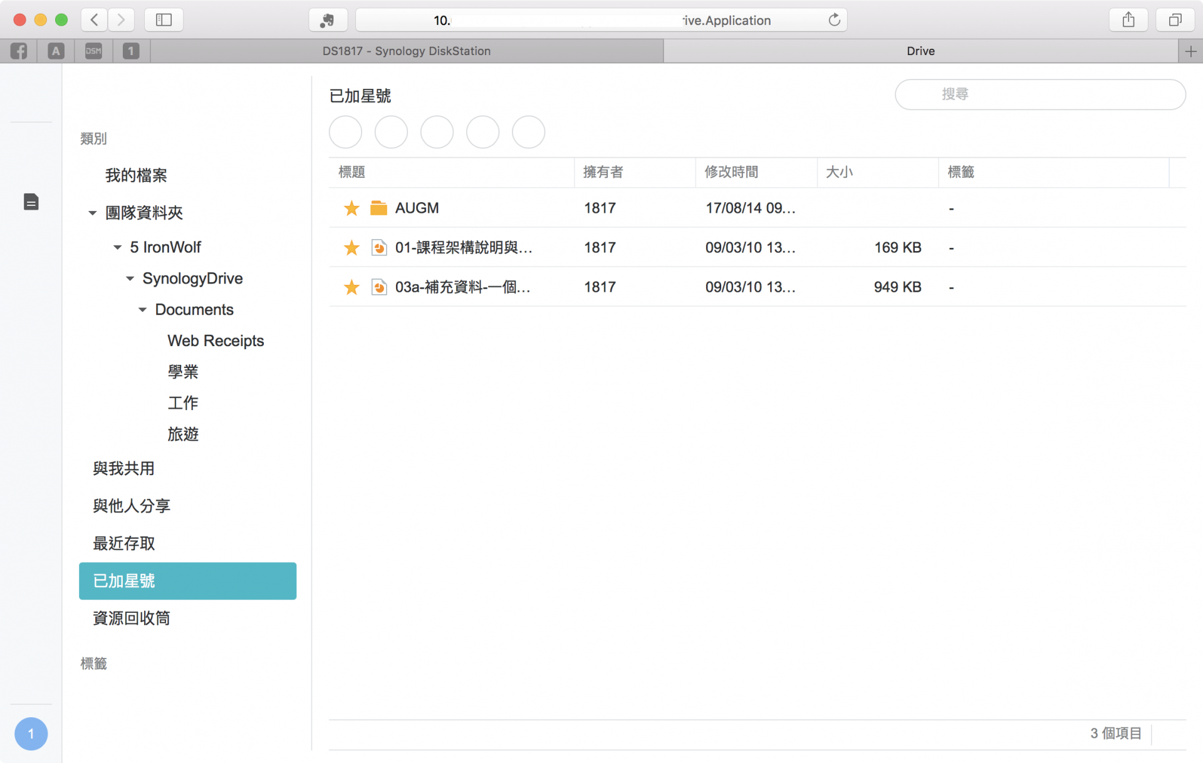This screenshot has width=1203, height=763.
Task: Collapse the Documents folder arrow
Action: pyautogui.click(x=143, y=310)
